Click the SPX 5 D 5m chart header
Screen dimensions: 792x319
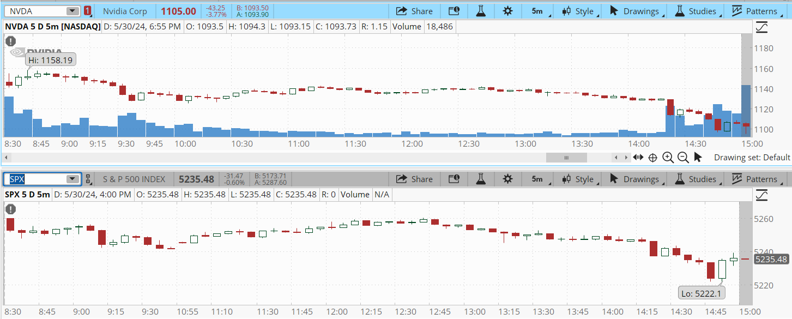click(27, 194)
